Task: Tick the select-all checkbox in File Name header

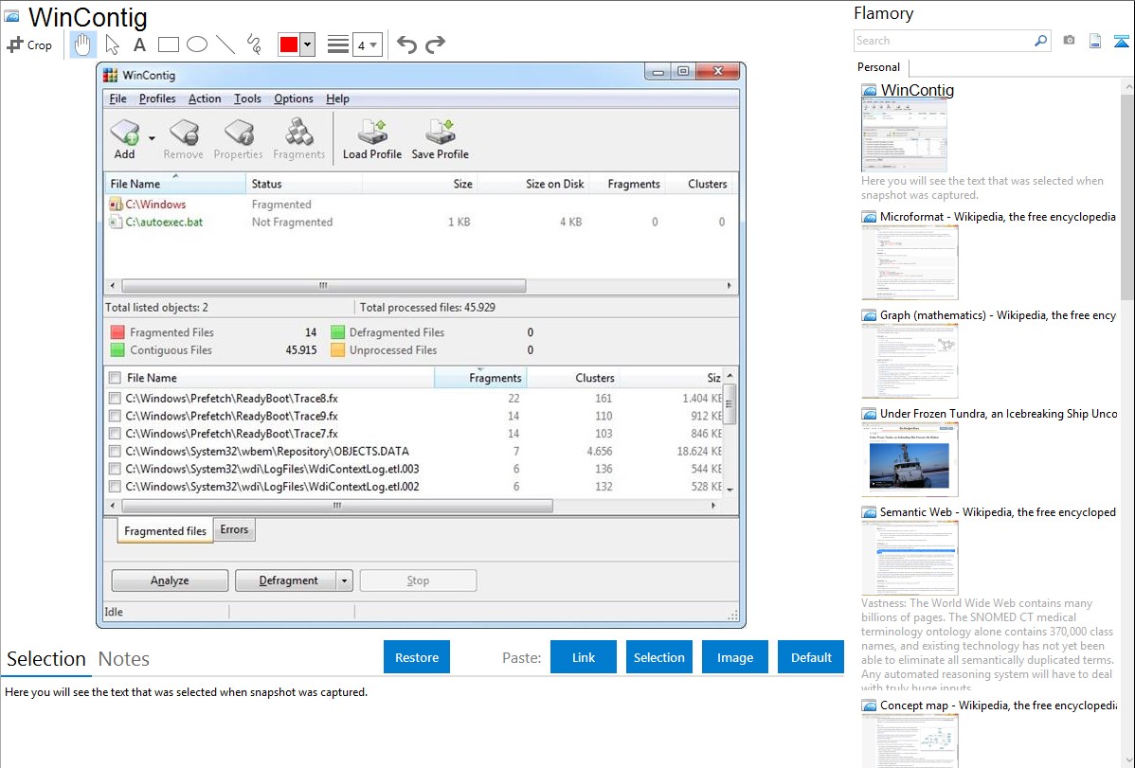Action: (115, 378)
